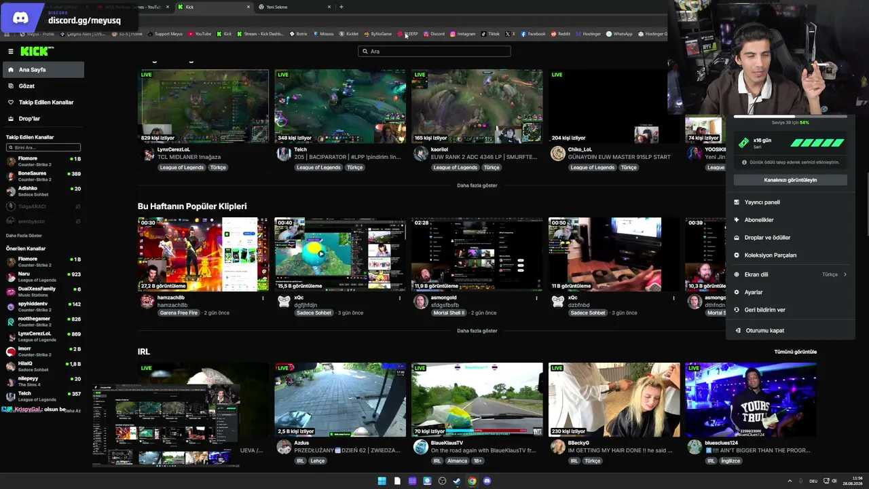Open Google Chrome in the taskbar
The height and width of the screenshot is (489, 869).
pos(472,481)
